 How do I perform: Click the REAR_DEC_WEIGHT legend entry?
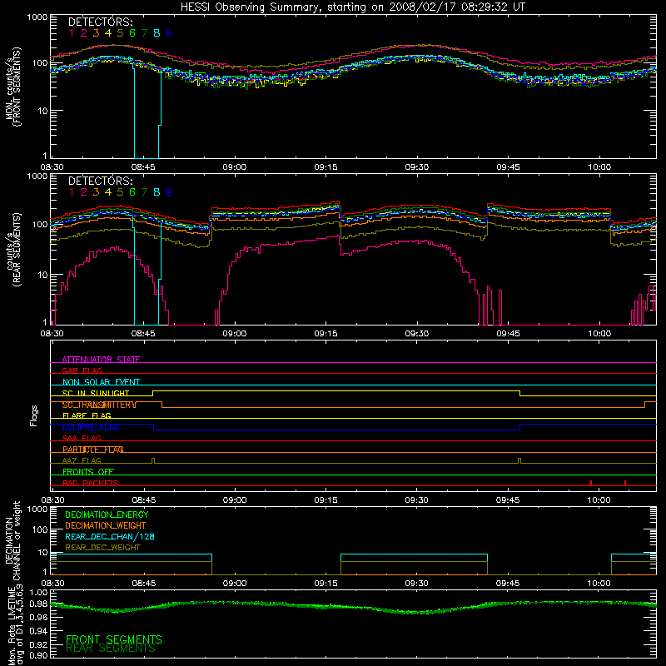point(102,548)
